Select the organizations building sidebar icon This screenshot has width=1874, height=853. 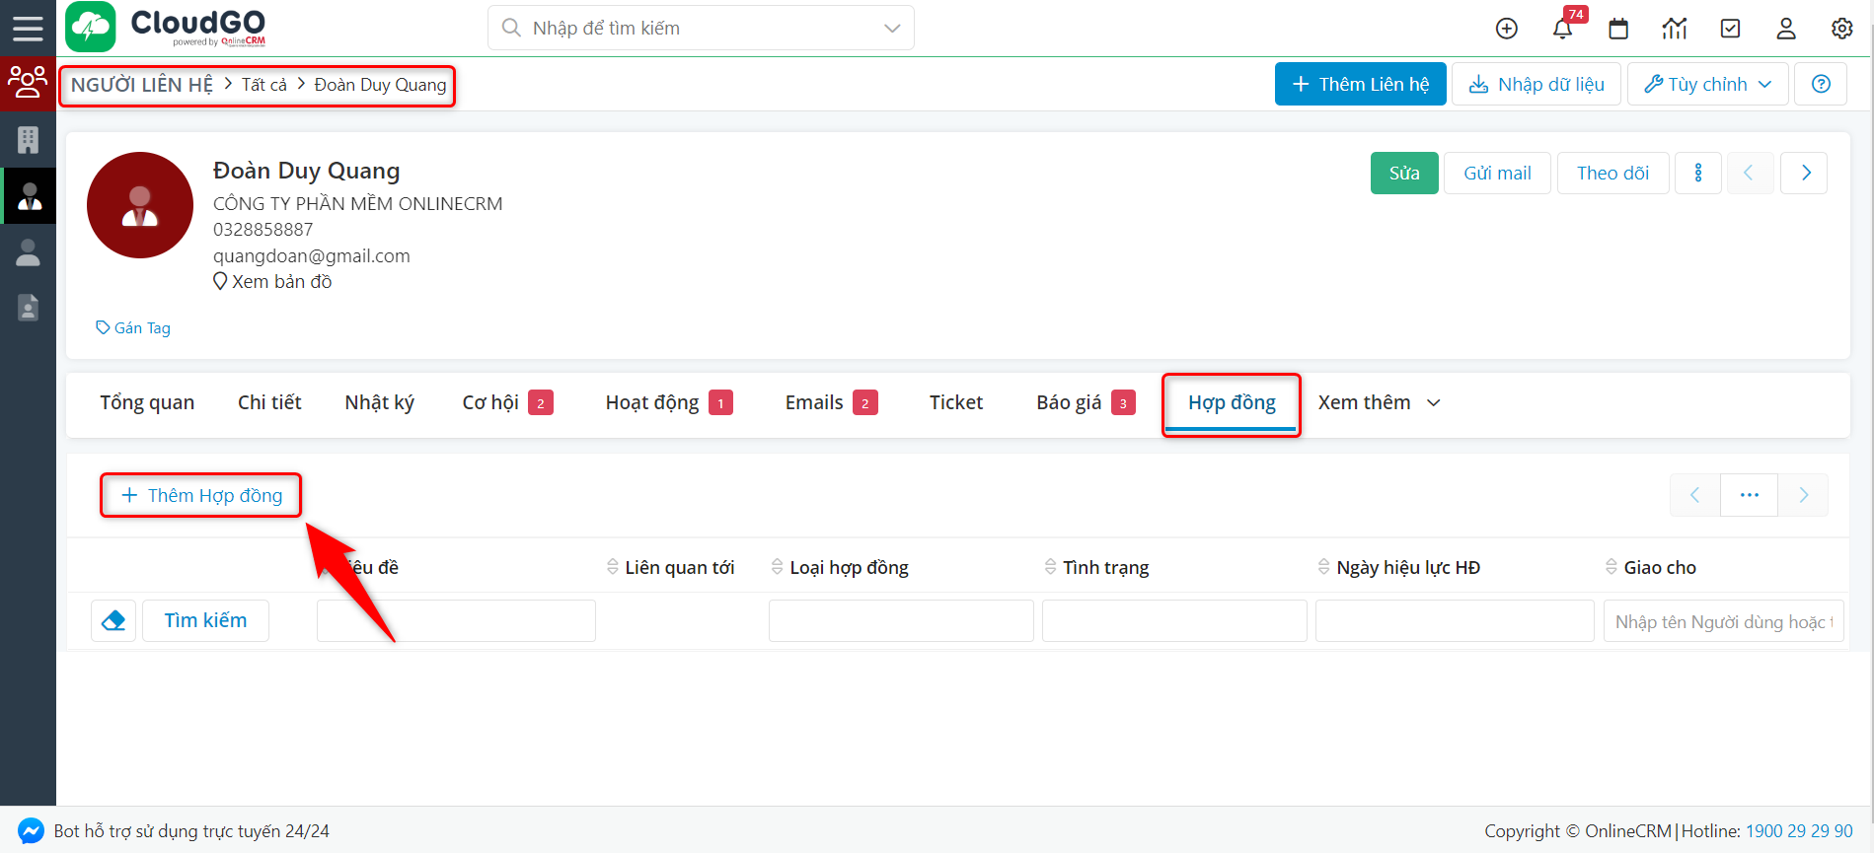pos(28,140)
